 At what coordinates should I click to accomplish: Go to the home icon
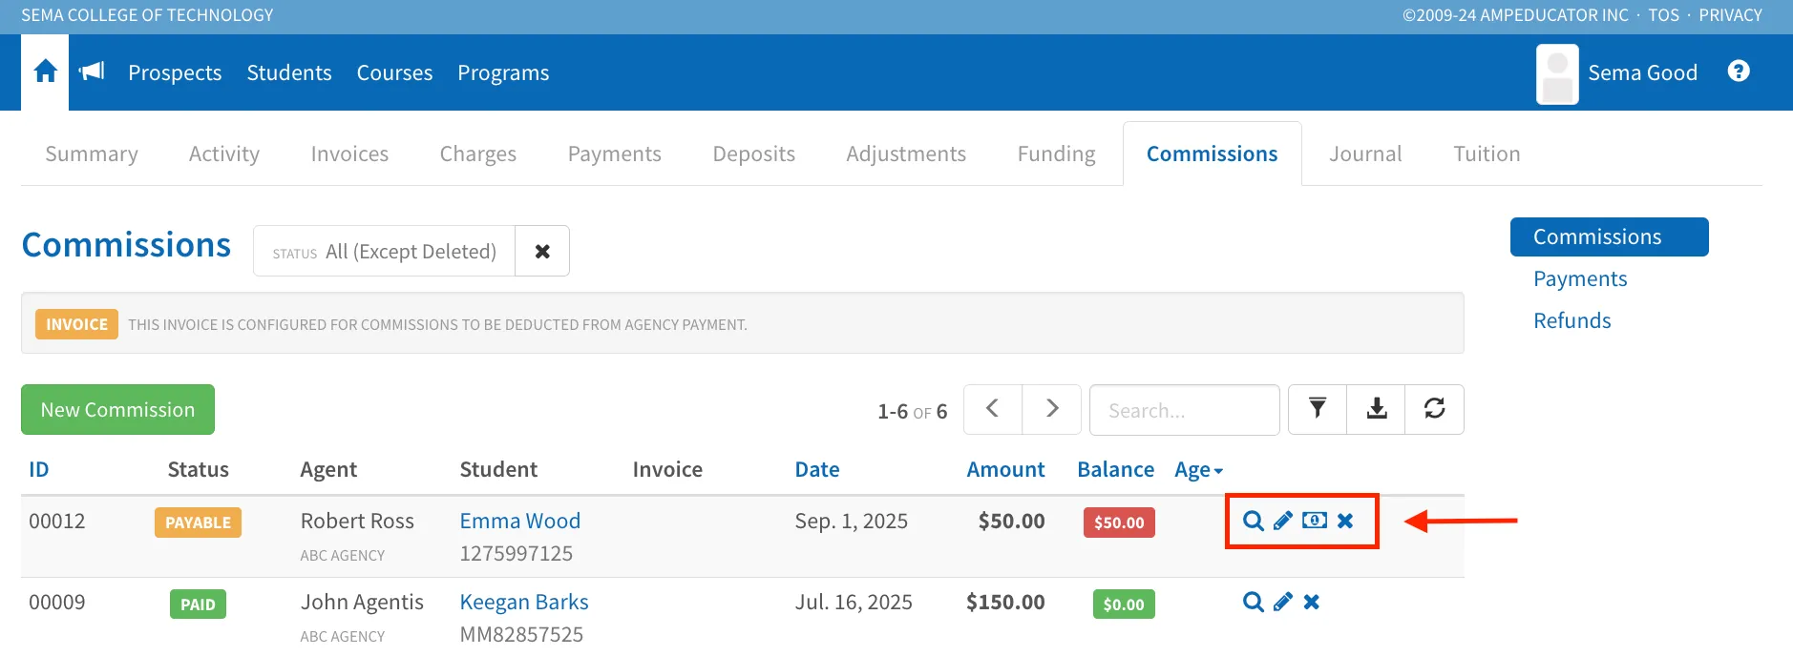(45, 72)
